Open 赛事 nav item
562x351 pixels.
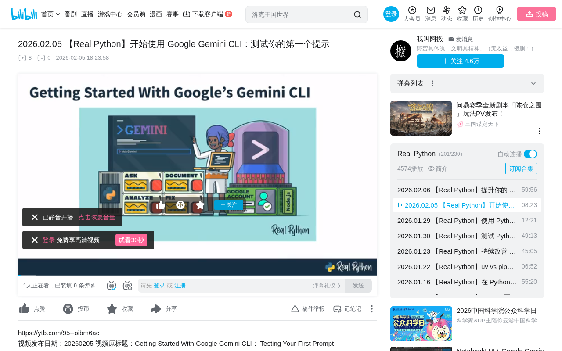click(x=173, y=14)
